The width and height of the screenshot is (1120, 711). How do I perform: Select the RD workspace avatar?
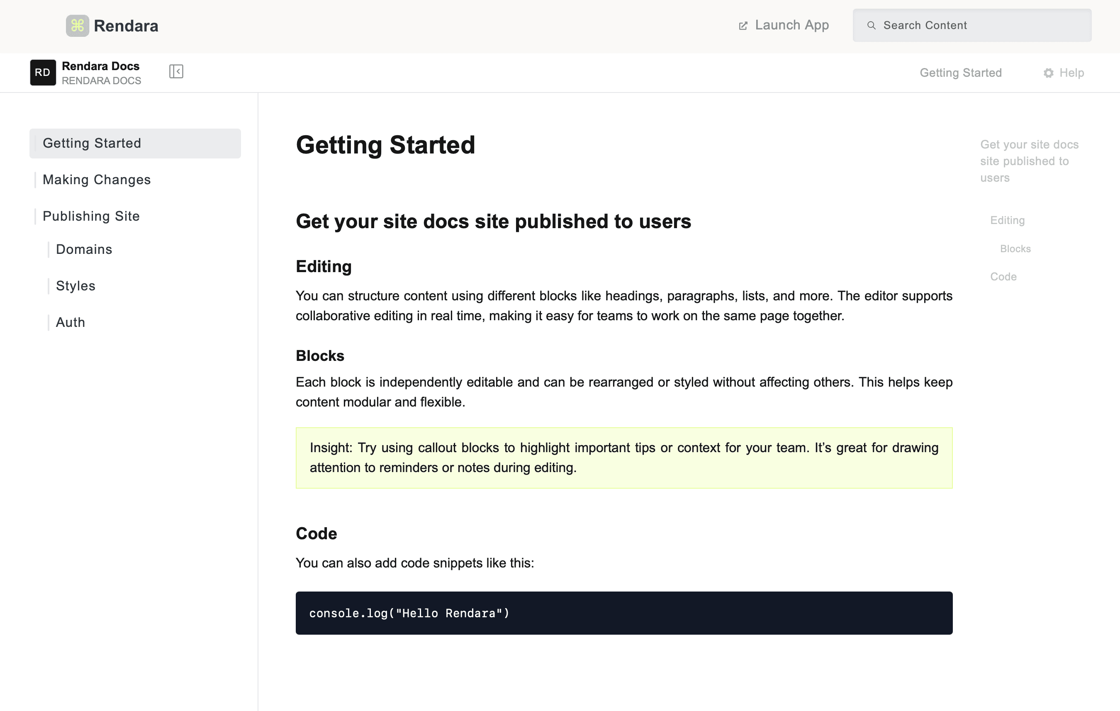(x=42, y=73)
